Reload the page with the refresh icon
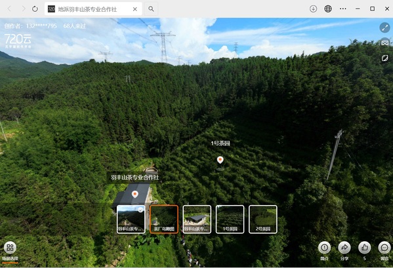Viewport: 393px width, 268px height. (35, 9)
